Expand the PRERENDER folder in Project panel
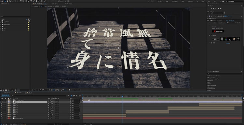The image size is (244, 125). pyautogui.click(x=1, y=25)
